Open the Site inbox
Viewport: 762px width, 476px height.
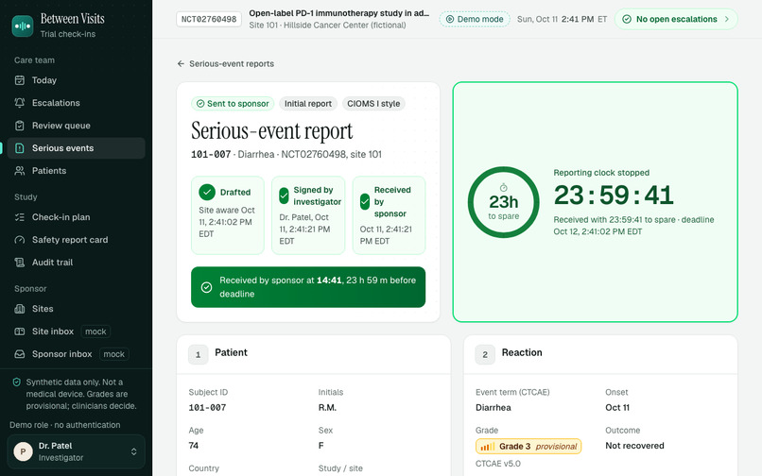pyautogui.click(x=76, y=331)
